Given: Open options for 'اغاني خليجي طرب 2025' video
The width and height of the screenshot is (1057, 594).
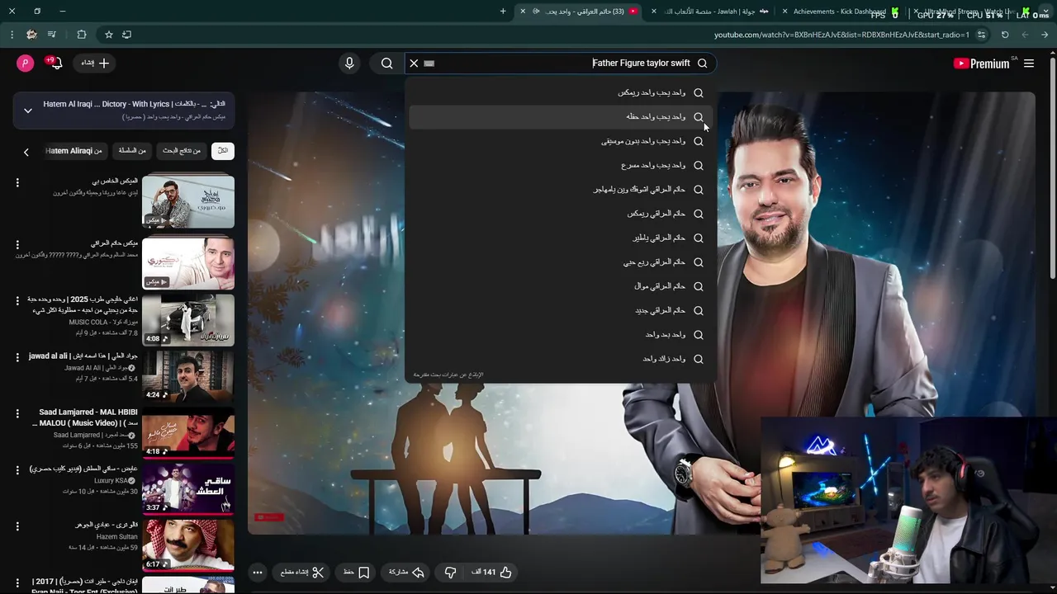Looking at the screenshot, I should tap(17, 301).
